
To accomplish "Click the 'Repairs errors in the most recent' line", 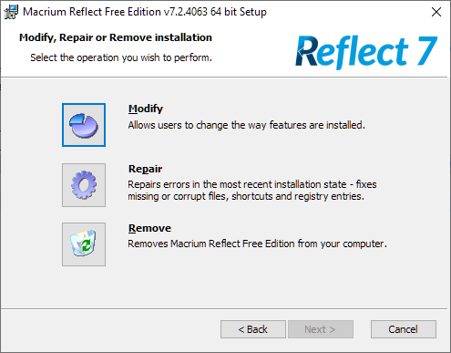I will pyautogui.click(x=252, y=184).
